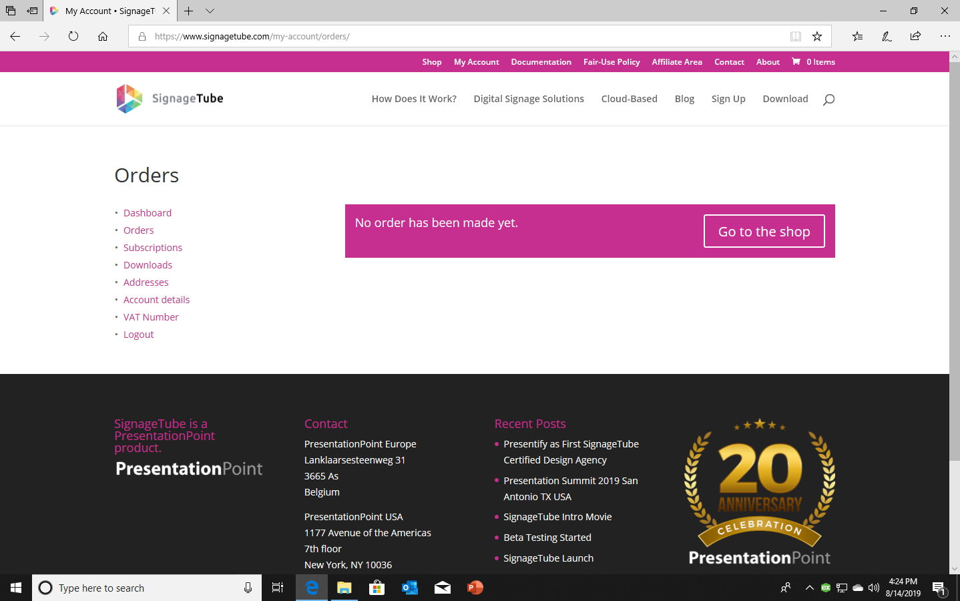The height and width of the screenshot is (601, 960).
Task: Open the Subscriptions link
Action: [153, 248]
